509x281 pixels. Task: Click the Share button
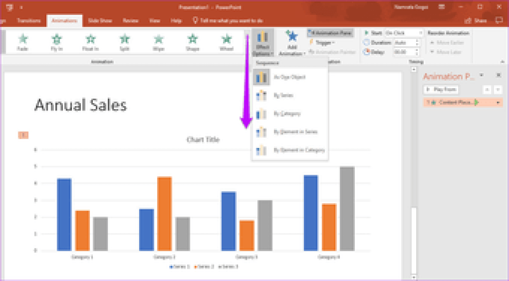click(x=476, y=20)
